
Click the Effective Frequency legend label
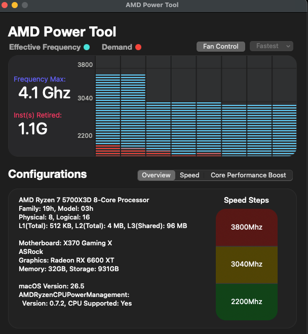[x=45, y=47]
